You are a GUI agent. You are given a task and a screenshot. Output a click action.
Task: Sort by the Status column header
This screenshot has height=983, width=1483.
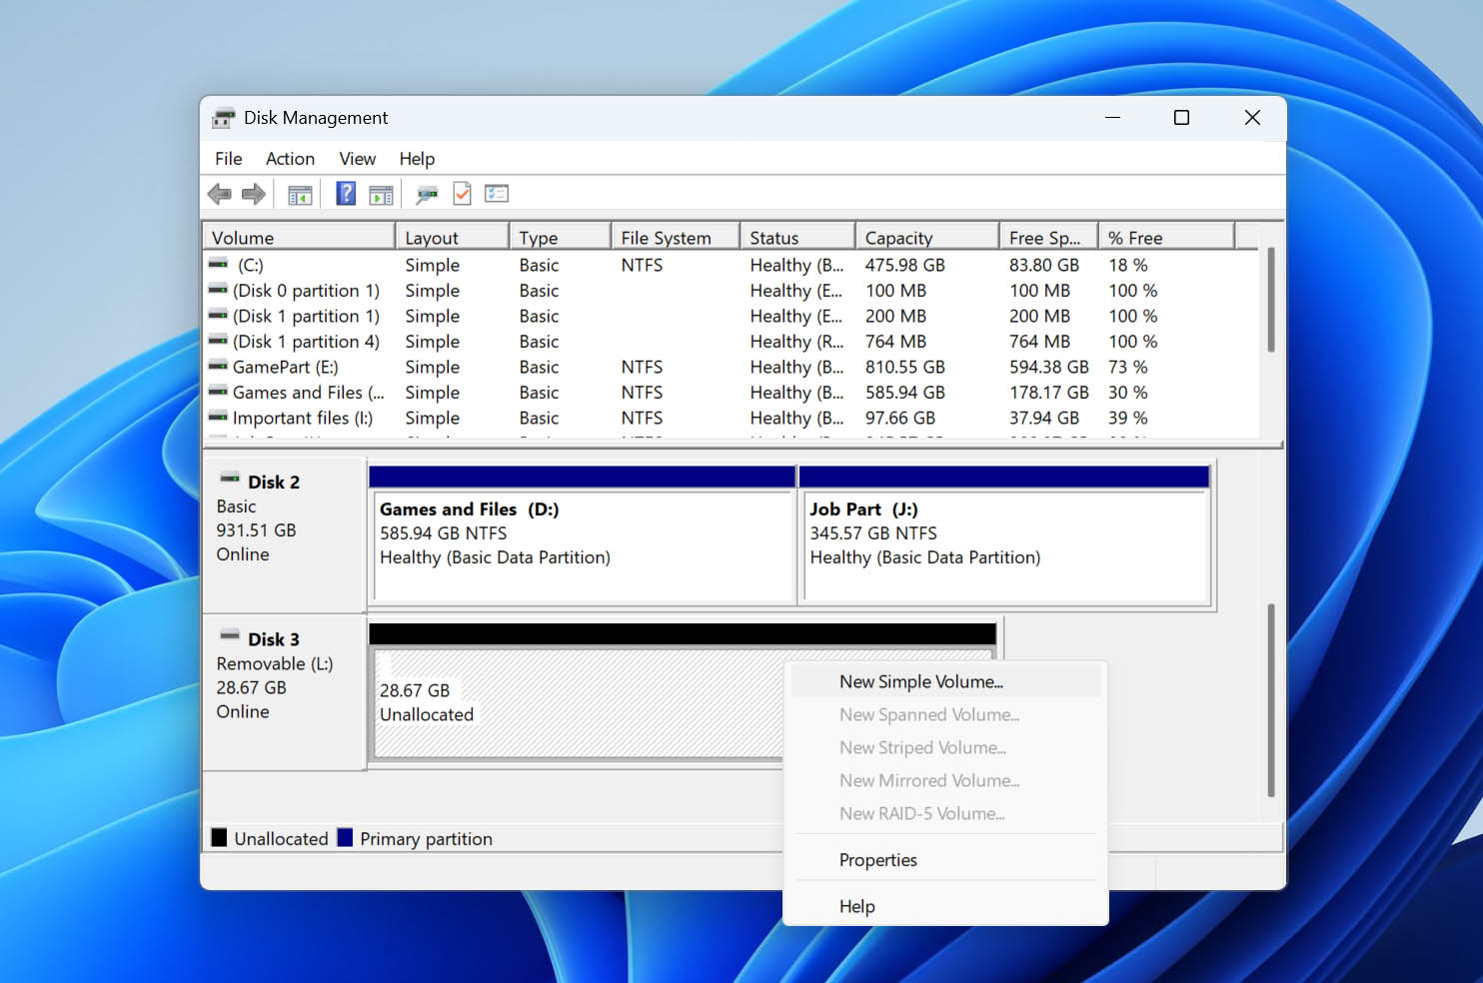click(x=797, y=238)
